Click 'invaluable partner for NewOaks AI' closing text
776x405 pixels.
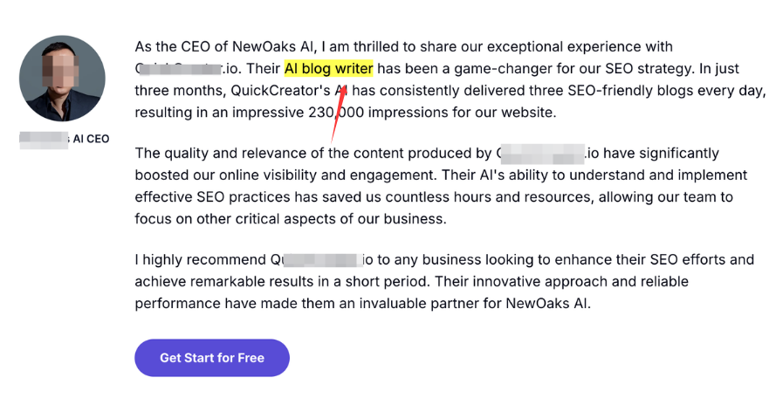(475, 303)
